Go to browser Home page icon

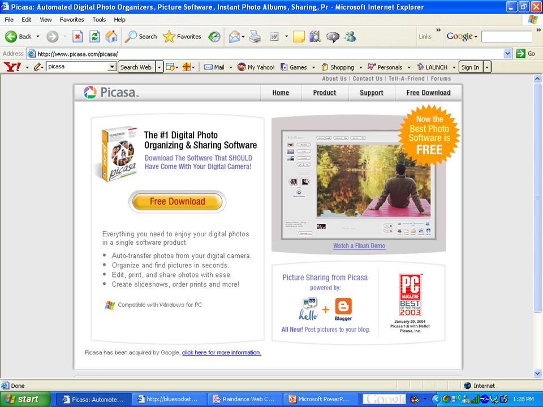click(x=111, y=36)
